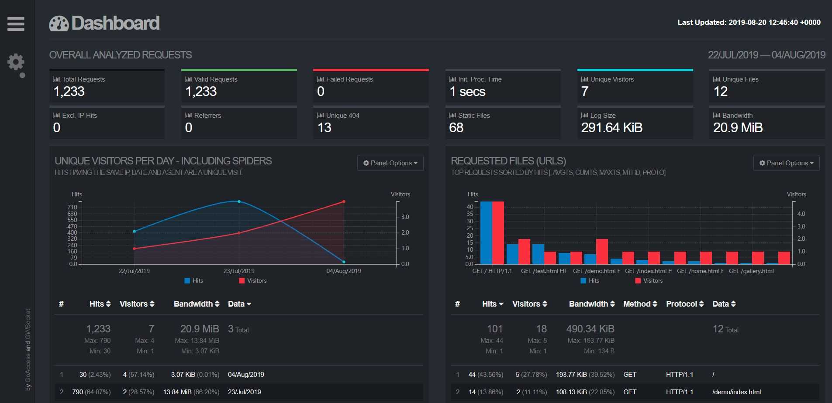
Task: Click chart icon beside Failed Requests
Action: [321, 79]
